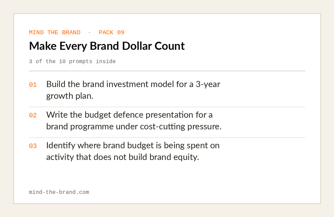
Task: Click the horizontal divider under the subtitle
Action: click(x=167, y=71)
